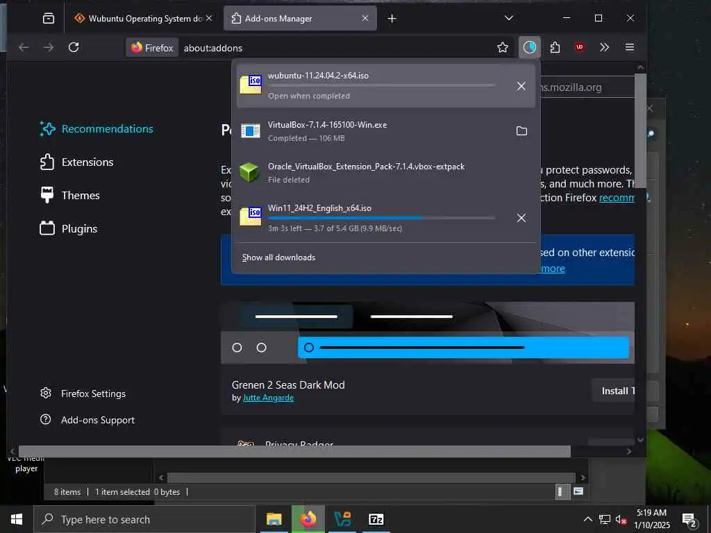Click Grenen 2 Seas theme preview image
The image size is (711, 533).
(x=427, y=333)
